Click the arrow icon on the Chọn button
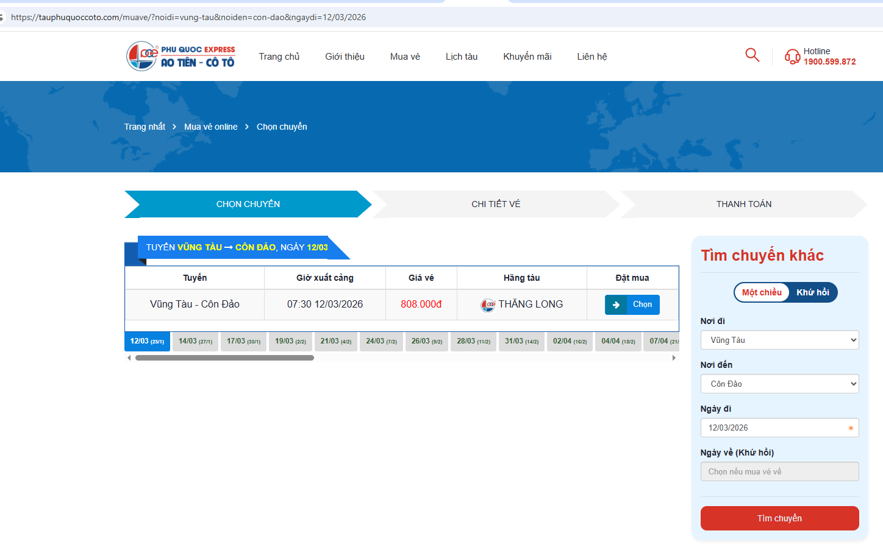Viewport: 883px width, 553px height. tap(616, 305)
